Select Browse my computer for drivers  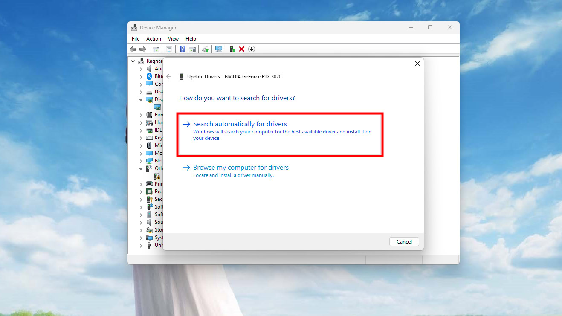(240, 168)
